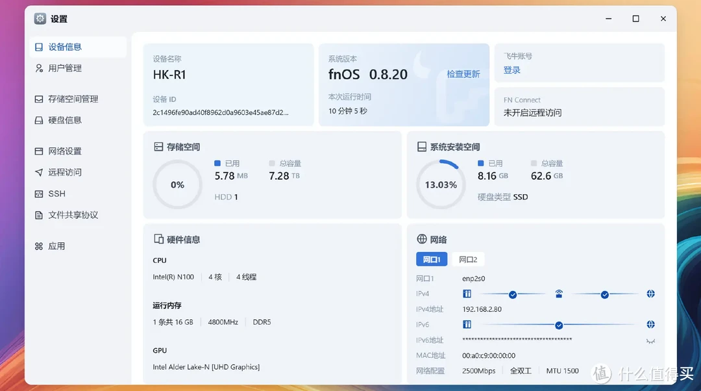The image size is (701, 391).
Task: Click the 网络设置 network settings sidebar icon
Action: (39, 151)
